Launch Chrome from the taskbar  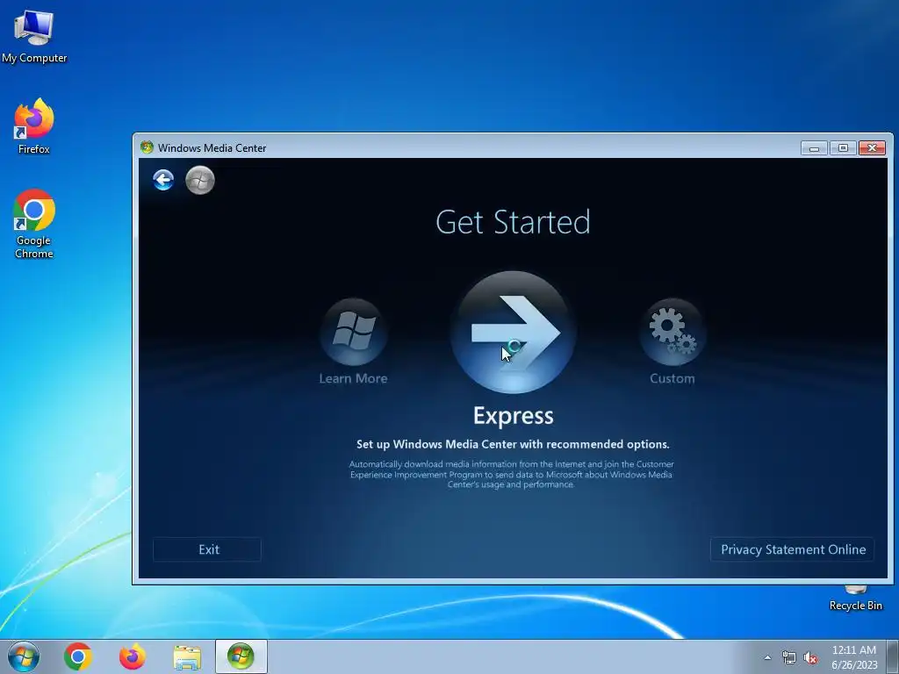[78, 656]
